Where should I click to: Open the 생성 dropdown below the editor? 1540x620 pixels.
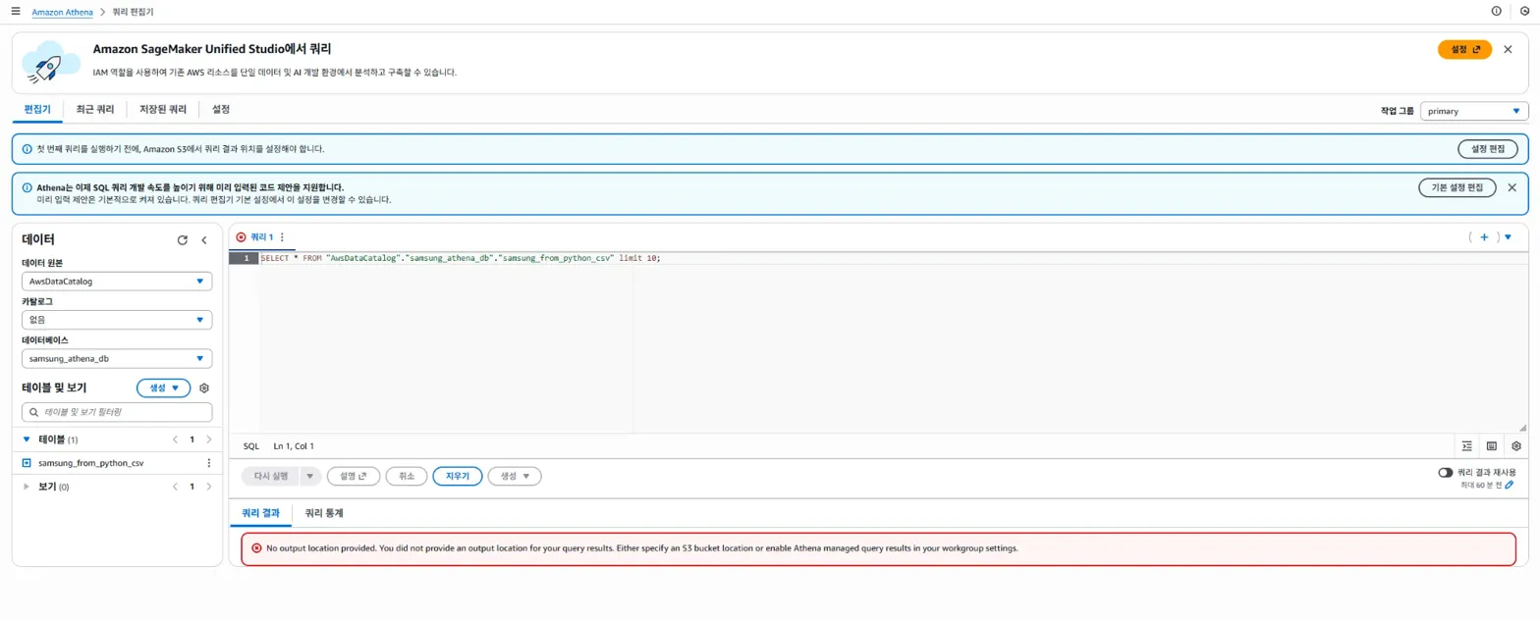515,476
